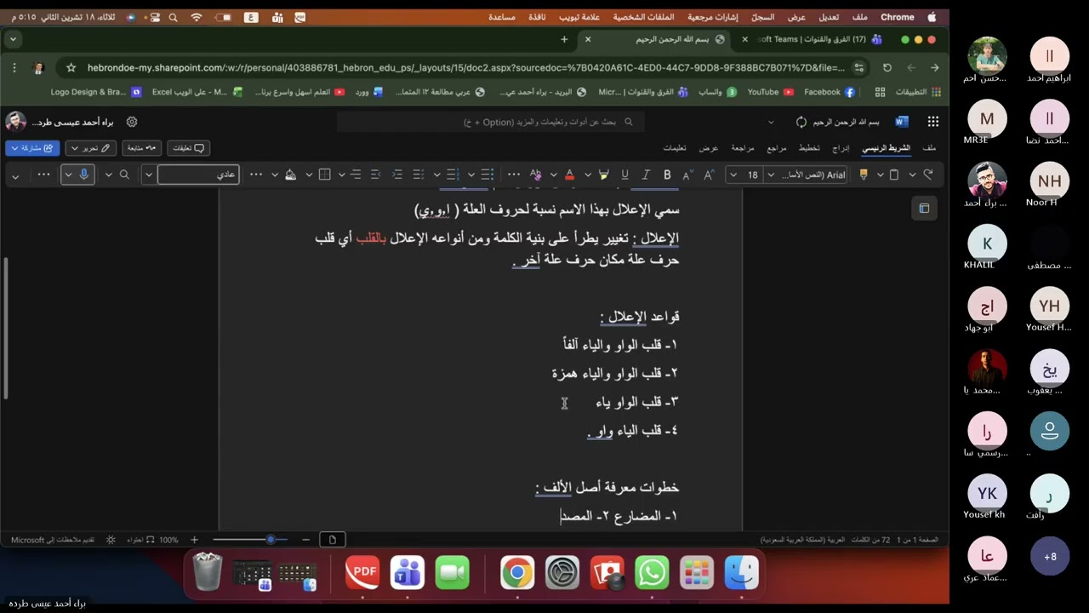Screen dimensions: 1089x613
Task: Open the Word settings gear icon
Action: pyautogui.click(x=132, y=123)
